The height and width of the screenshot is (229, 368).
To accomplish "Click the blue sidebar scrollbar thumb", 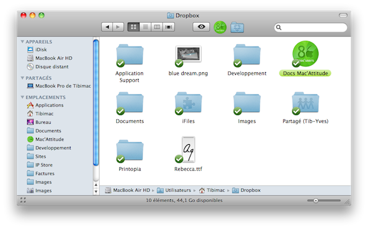I will 96,103.
